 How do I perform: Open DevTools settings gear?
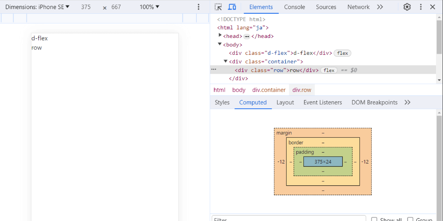407,7
